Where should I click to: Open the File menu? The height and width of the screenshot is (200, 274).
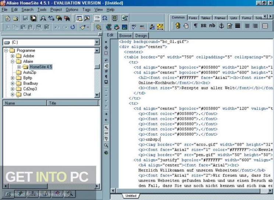[x=4, y=10]
